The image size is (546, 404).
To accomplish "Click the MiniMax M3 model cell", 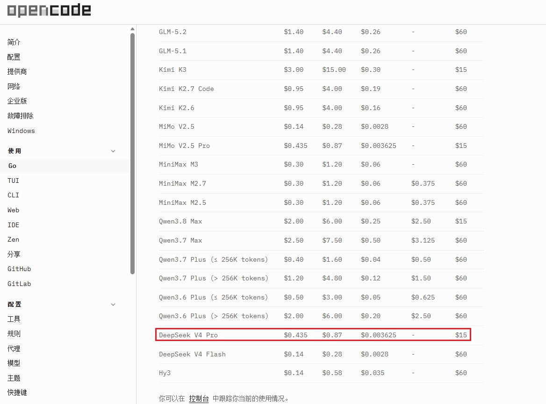I will (178, 165).
